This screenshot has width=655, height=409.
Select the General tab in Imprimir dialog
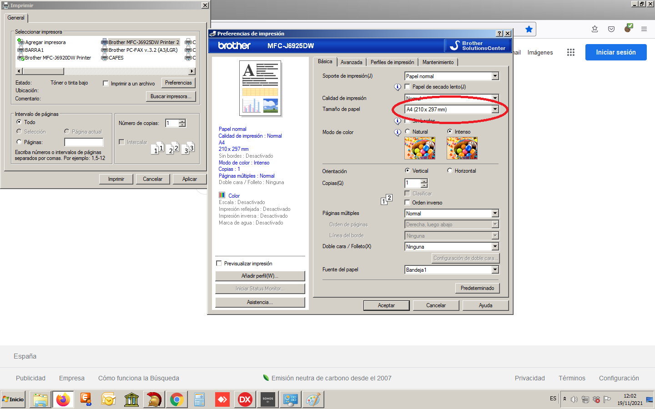[x=16, y=18]
